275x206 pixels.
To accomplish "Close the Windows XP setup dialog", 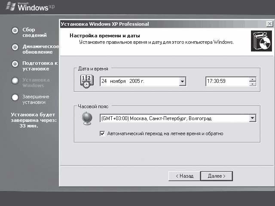I will pos(269,24).
